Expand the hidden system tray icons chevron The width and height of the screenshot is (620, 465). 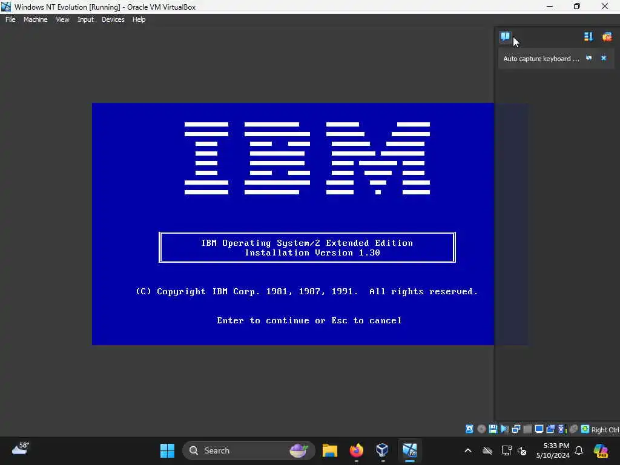click(468, 450)
